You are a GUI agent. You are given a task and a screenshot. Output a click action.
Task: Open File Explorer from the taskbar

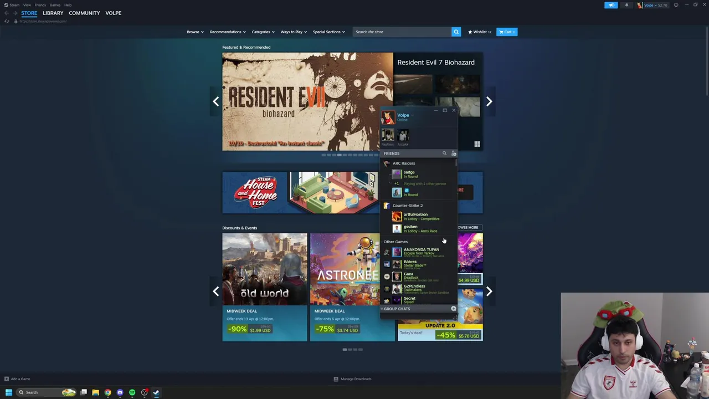(95, 392)
